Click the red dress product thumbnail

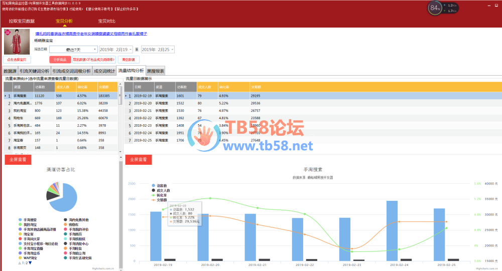tap(17, 42)
